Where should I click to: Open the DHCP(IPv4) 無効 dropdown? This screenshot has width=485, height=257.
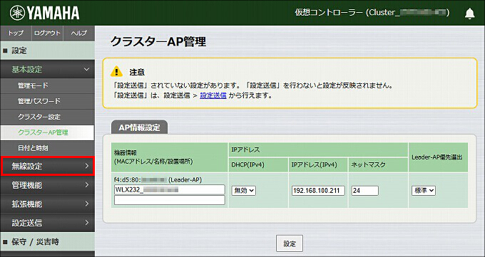point(244,191)
